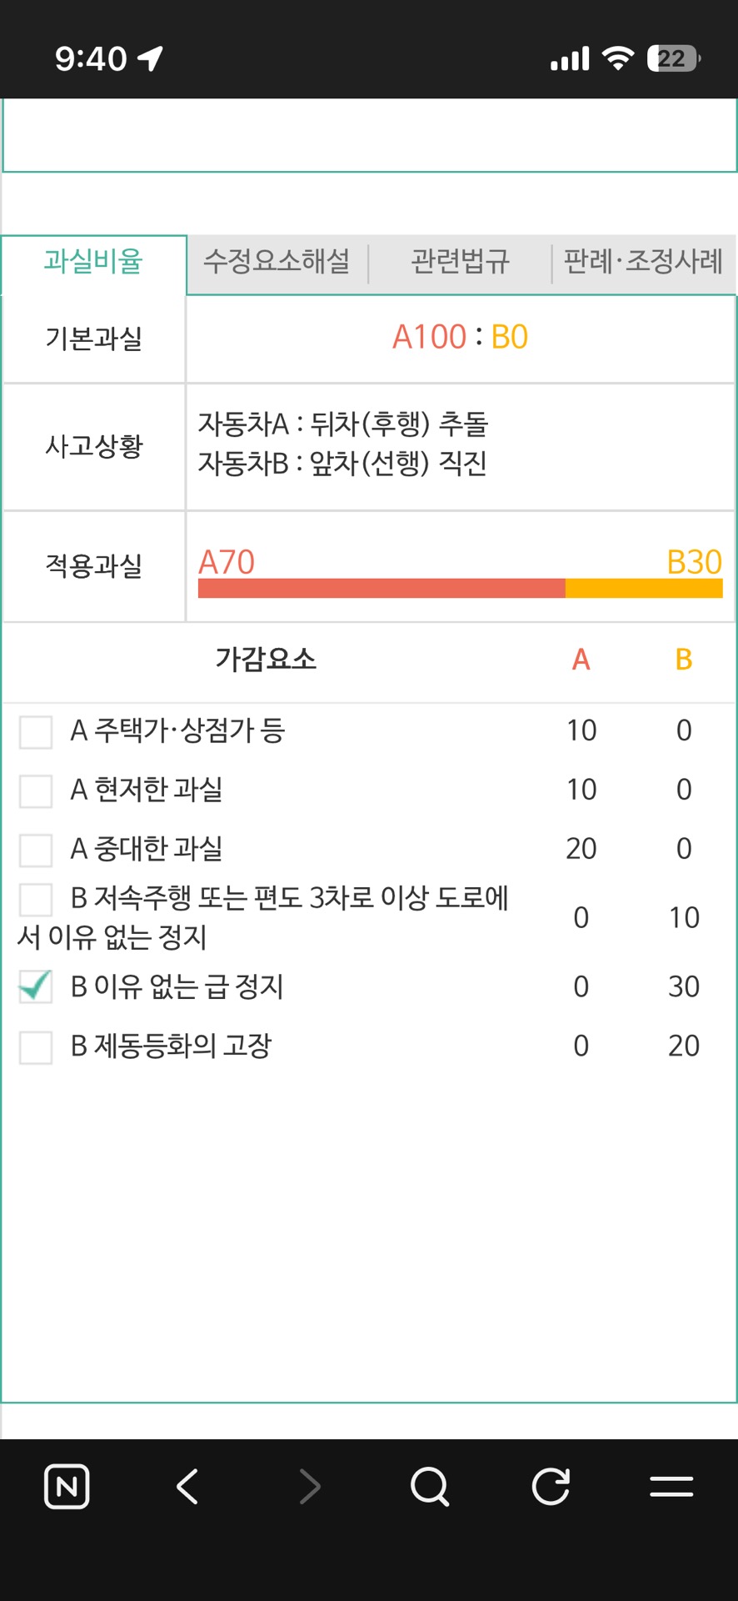Select the 과실비율 tab
The image size is (738, 1601).
93,262
